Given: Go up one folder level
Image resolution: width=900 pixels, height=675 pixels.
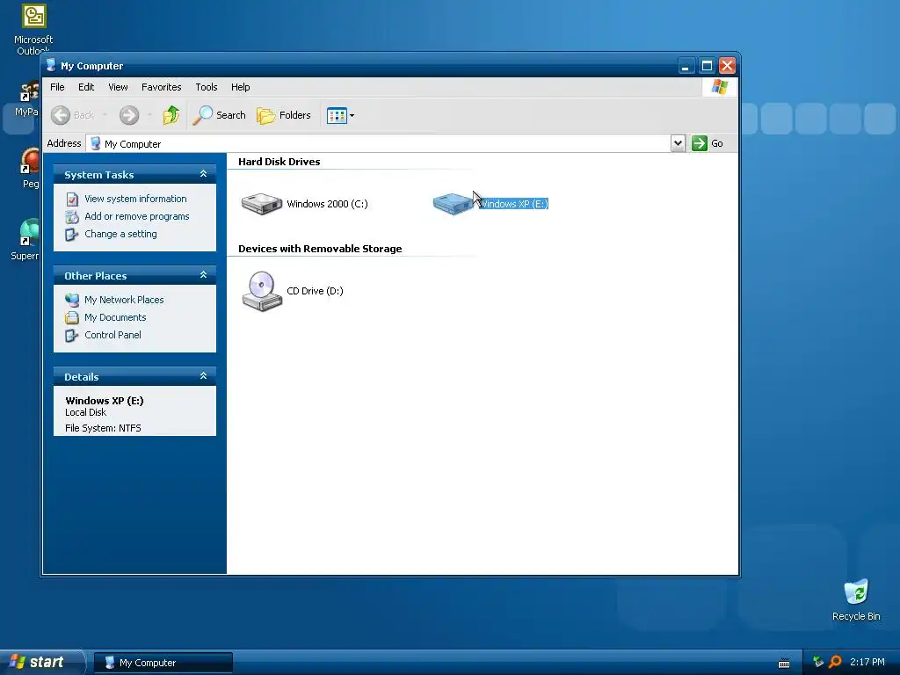Looking at the screenshot, I should (x=171, y=115).
